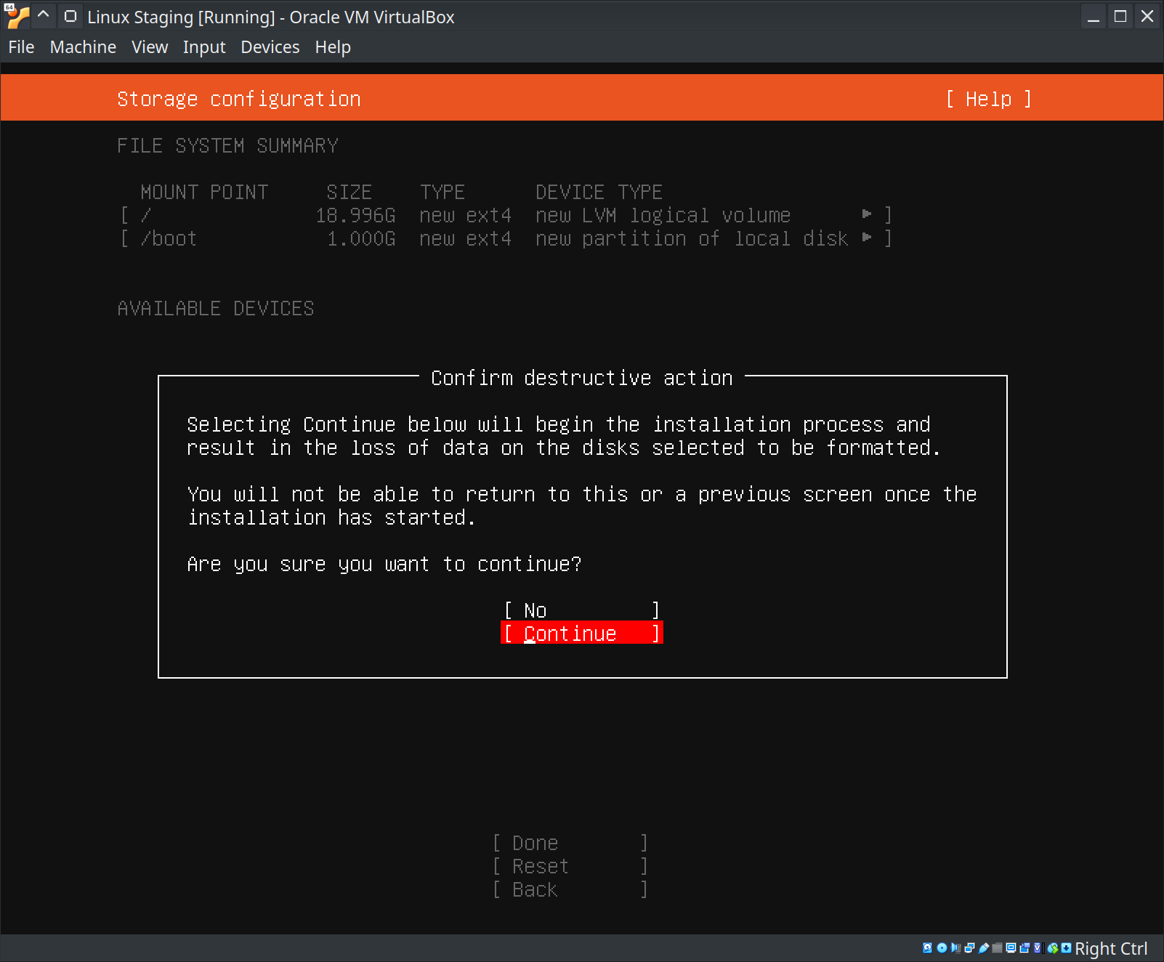This screenshot has height=962, width=1164.
Task: Open the audio status icon
Action: click(x=955, y=947)
